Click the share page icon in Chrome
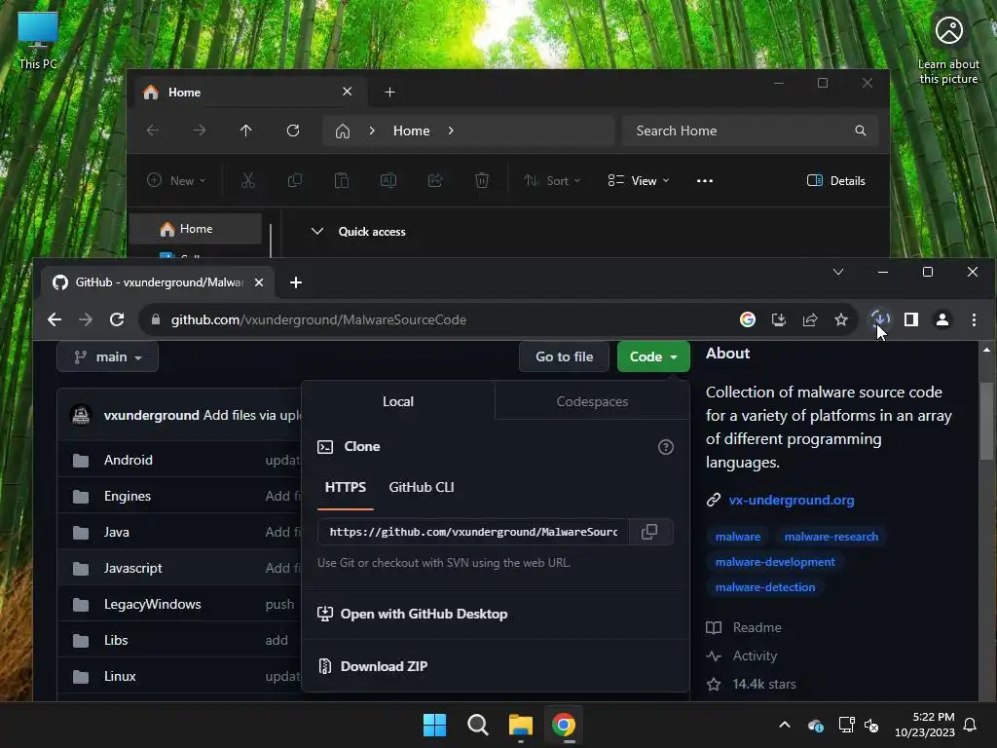The width and height of the screenshot is (997, 748). (810, 319)
